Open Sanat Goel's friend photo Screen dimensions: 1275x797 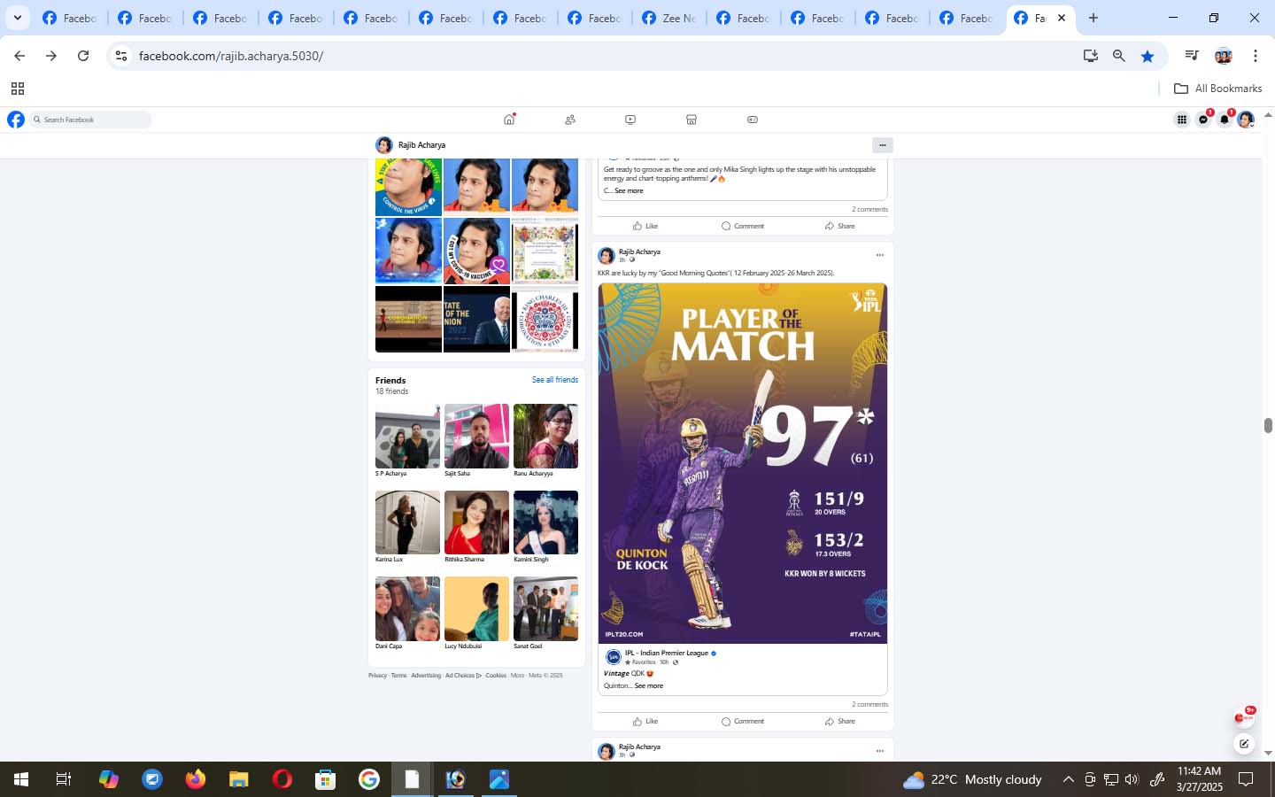pos(545,609)
